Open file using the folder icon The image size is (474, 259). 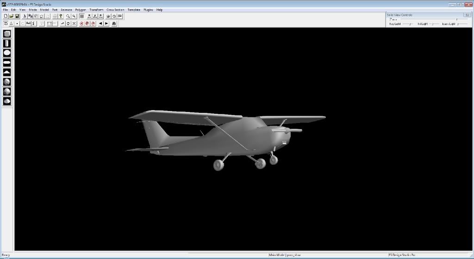(12, 16)
